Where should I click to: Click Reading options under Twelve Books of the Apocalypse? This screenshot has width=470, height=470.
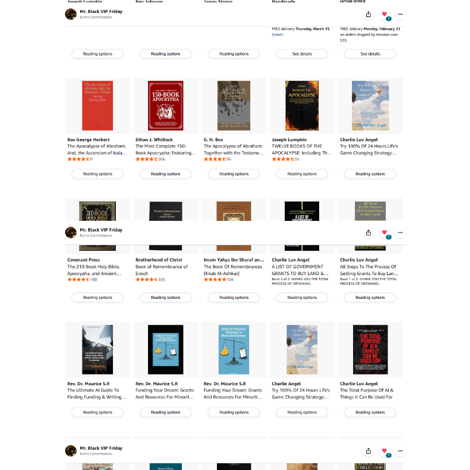pyautogui.click(x=302, y=174)
